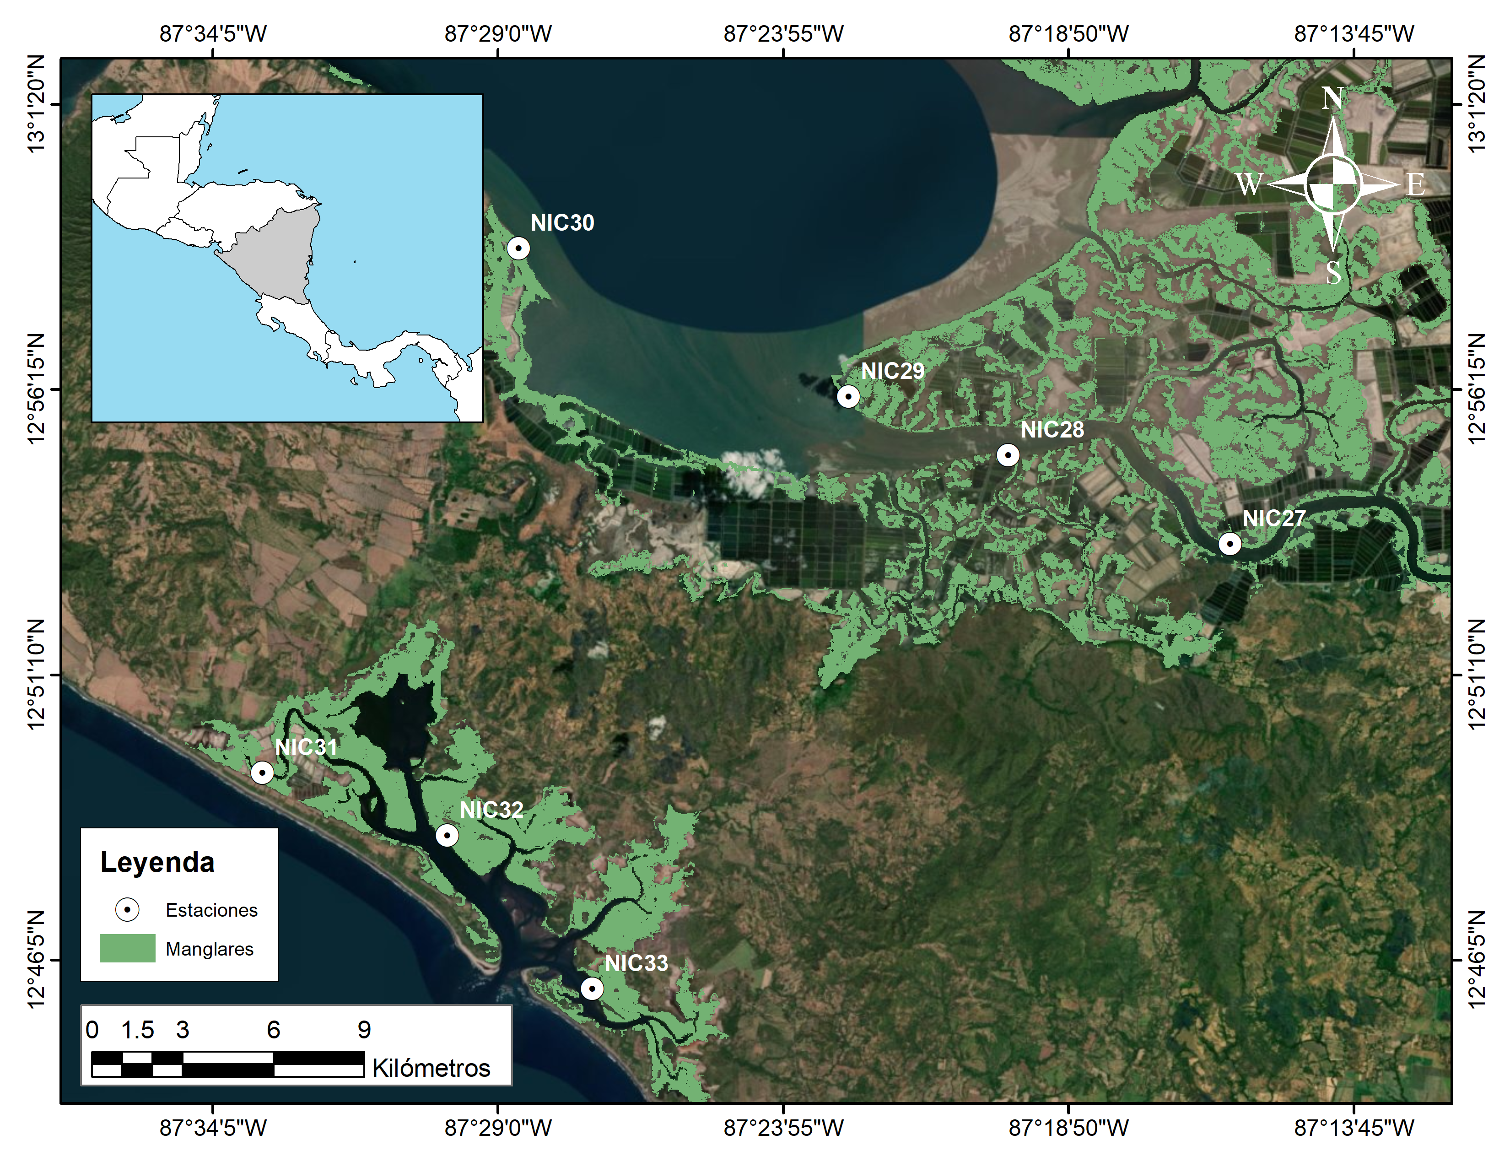Click the NIC30 station marker
Image resolution: width=1510 pixels, height=1167 pixels.
pos(518,248)
